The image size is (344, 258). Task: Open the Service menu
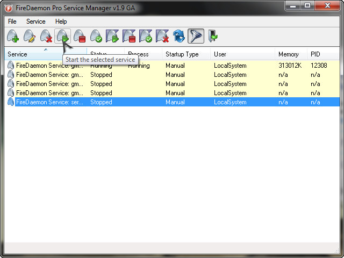(x=36, y=21)
